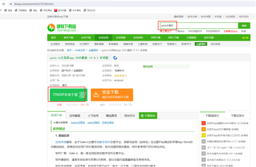Viewport: 256px width, 167px height.
Task: Open 手机版 link in top bar
Action: click(x=218, y=17)
